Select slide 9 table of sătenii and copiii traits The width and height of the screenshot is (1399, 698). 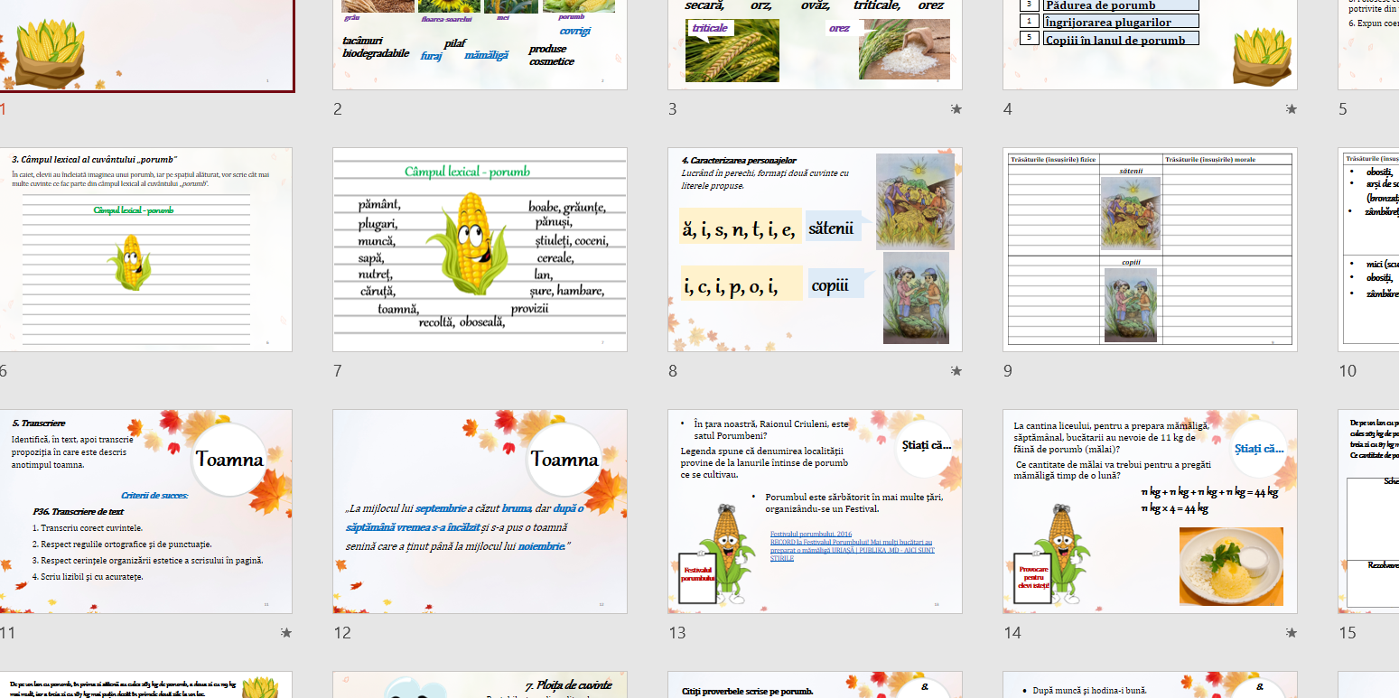tap(1150, 249)
